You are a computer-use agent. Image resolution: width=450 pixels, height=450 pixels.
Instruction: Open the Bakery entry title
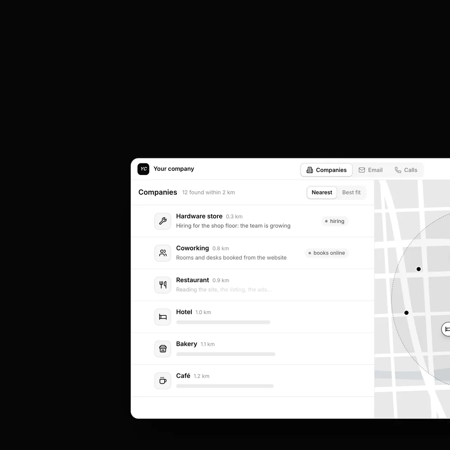pyautogui.click(x=187, y=344)
